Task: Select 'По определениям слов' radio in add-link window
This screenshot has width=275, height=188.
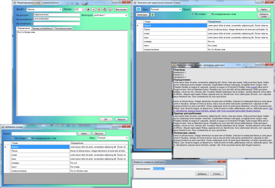Action: pyautogui.click(x=29, y=138)
